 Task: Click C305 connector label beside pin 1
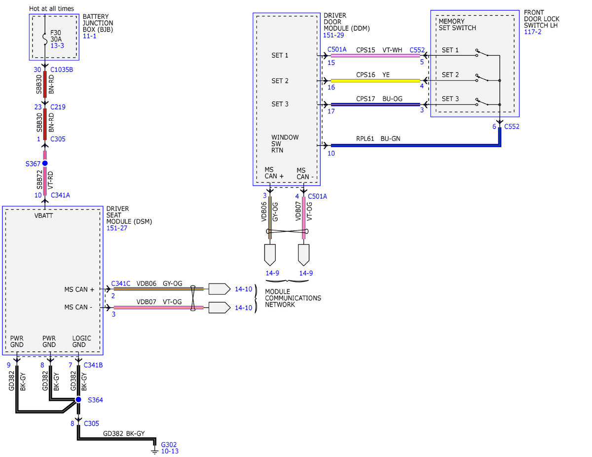pyautogui.click(x=58, y=139)
